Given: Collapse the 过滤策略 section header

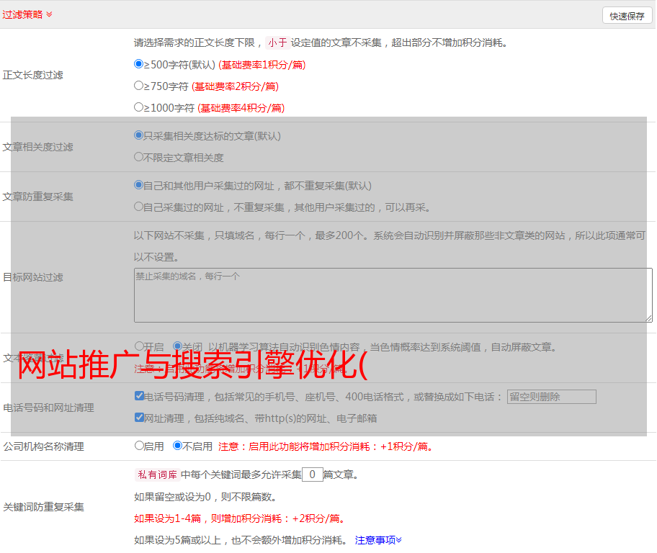Looking at the screenshot, I should click(27, 14).
